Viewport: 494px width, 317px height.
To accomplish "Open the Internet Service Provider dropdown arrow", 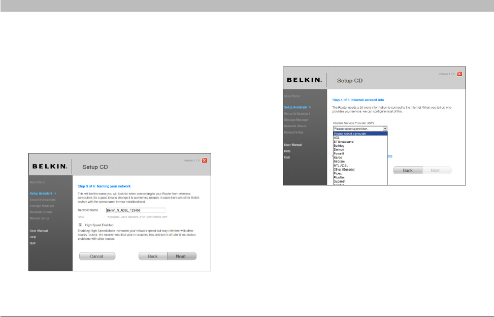I will tap(385, 129).
